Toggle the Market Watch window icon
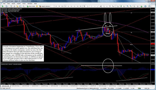The image size is (156, 90). pyautogui.click(x=11, y=6)
